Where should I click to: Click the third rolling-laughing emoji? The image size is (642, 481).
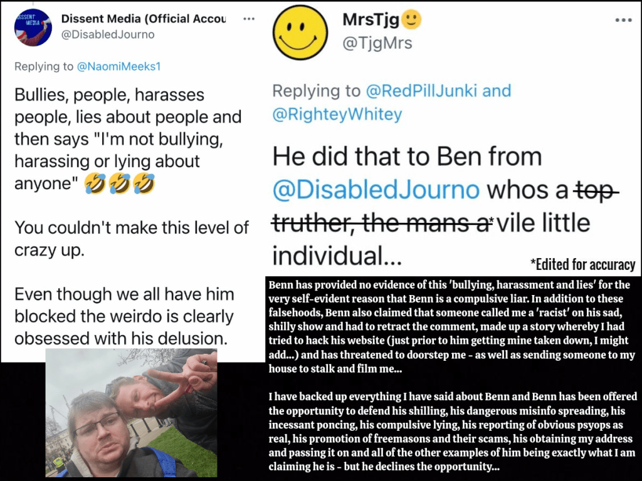[144, 184]
